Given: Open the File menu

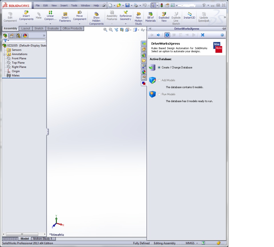Looking at the screenshot, I should point(38,5).
